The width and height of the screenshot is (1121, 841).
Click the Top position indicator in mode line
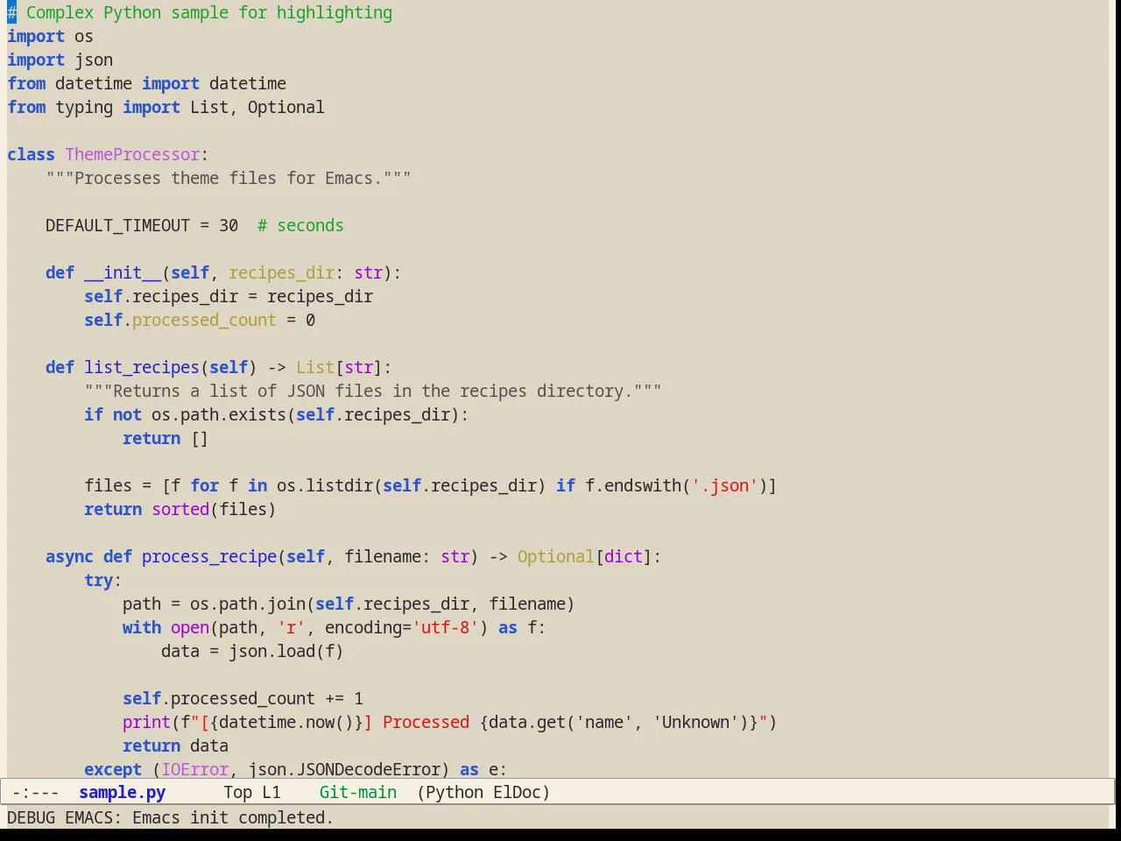[x=237, y=793]
